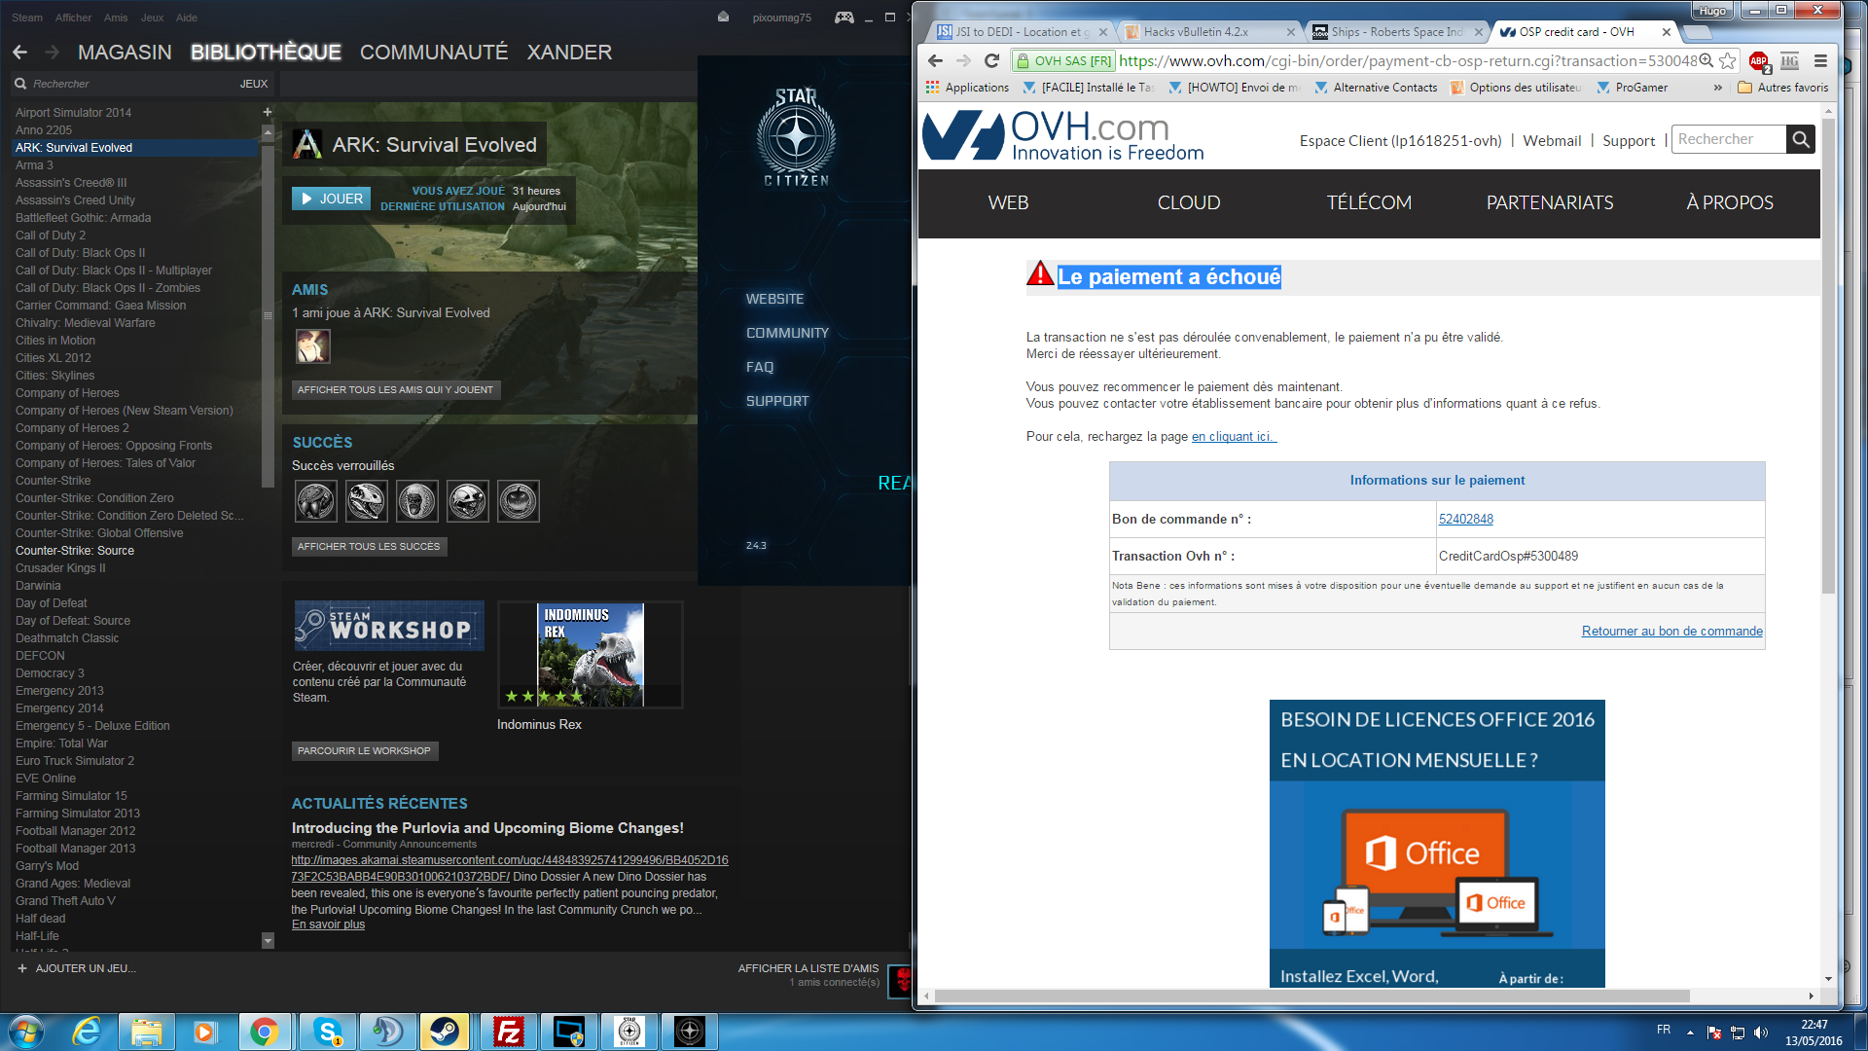Open Windows Start button
This screenshot has height=1051, width=1868.
pyautogui.click(x=26, y=1032)
